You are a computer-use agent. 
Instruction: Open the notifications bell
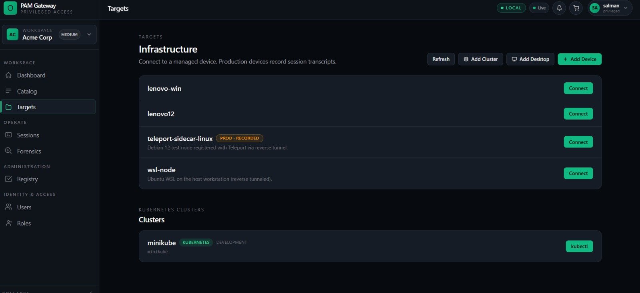[559, 8]
